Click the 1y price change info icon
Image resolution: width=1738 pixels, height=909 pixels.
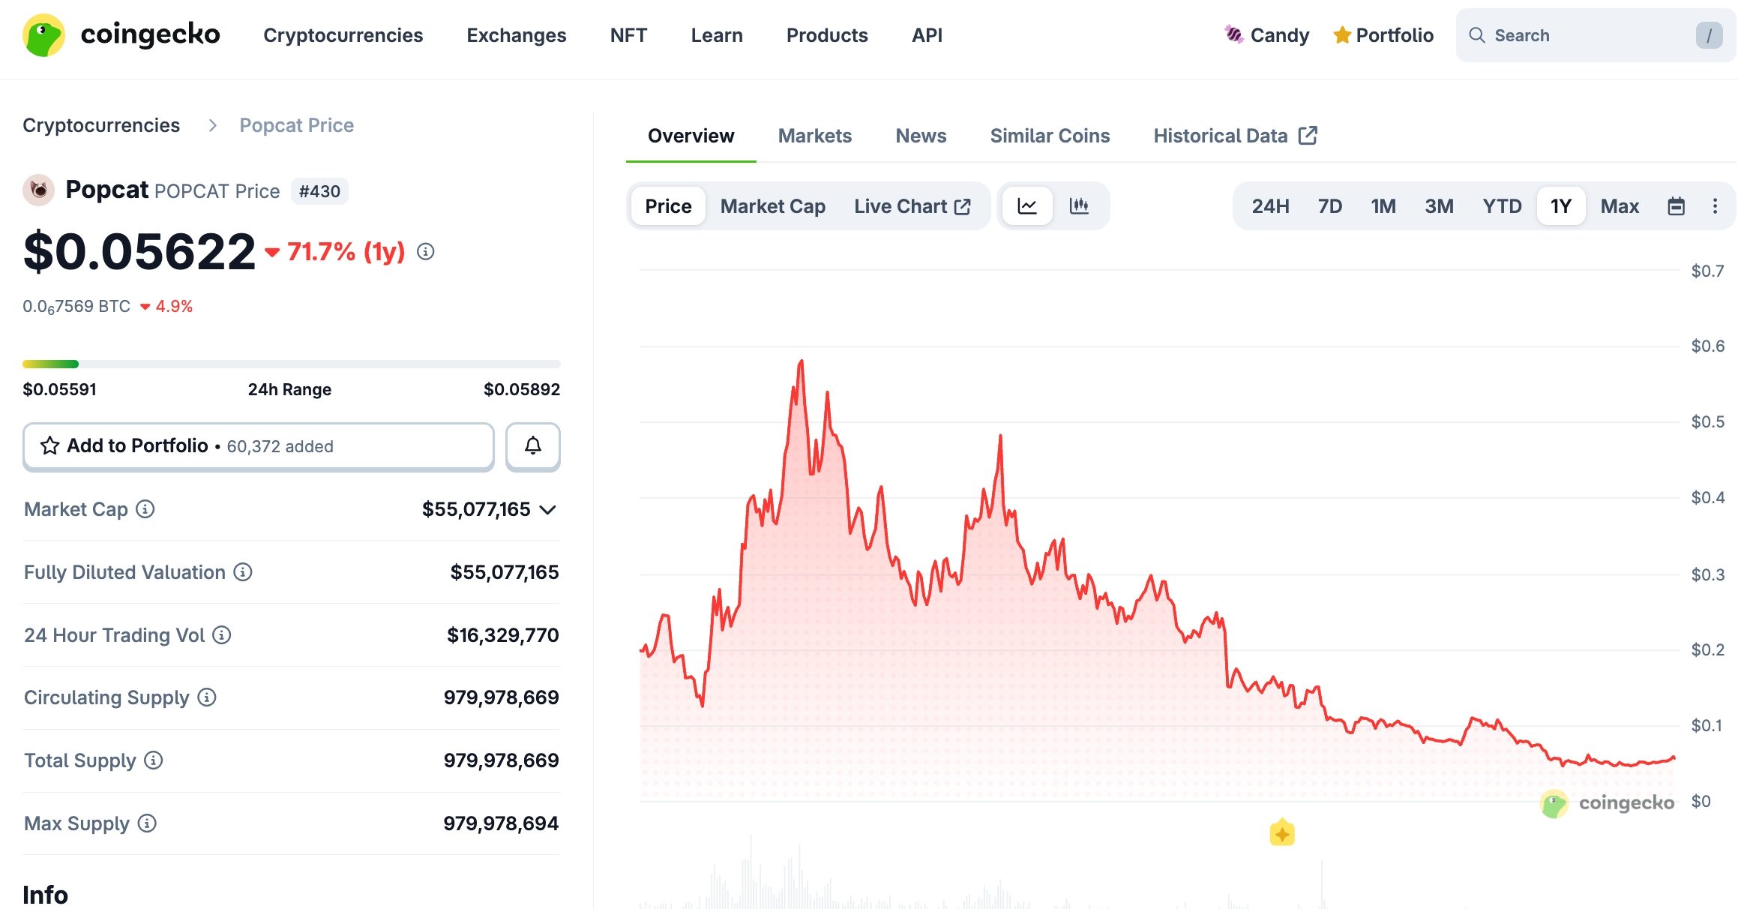pyautogui.click(x=426, y=252)
